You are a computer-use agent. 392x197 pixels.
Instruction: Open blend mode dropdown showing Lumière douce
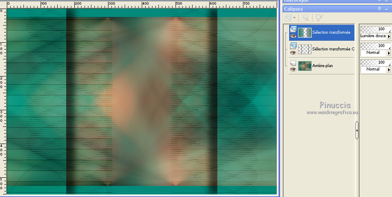[389, 36]
